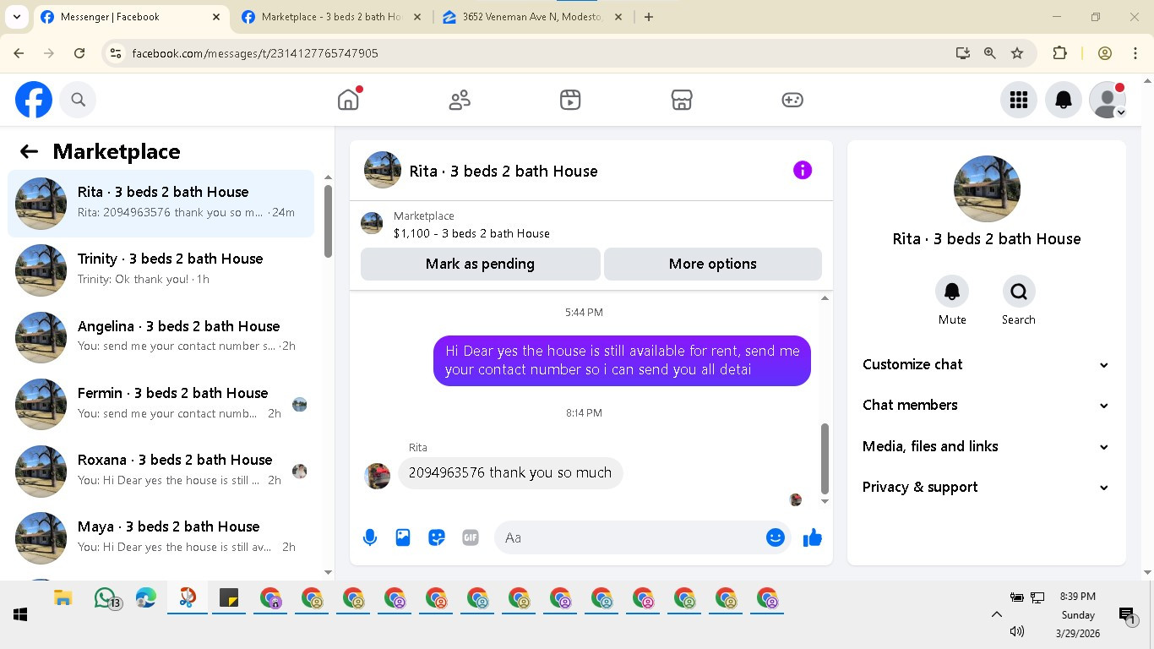Open the volume control in system tray
Viewport: 1154px width, 649px height.
(x=1017, y=631)
